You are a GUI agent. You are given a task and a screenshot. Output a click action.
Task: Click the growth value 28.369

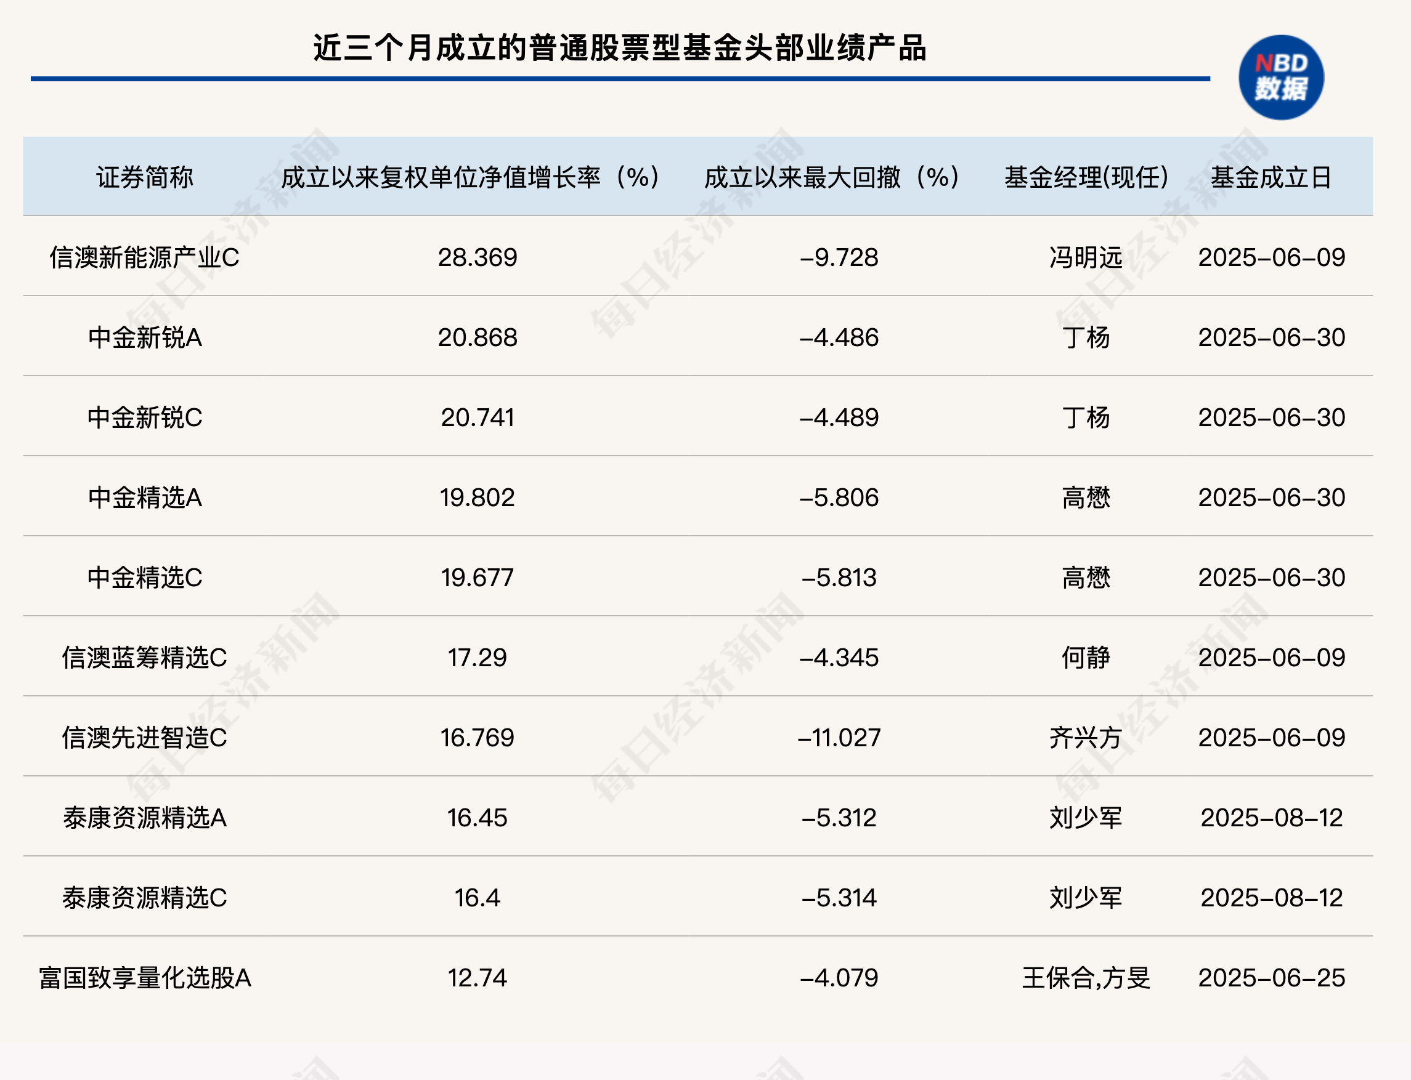(477, 258)
